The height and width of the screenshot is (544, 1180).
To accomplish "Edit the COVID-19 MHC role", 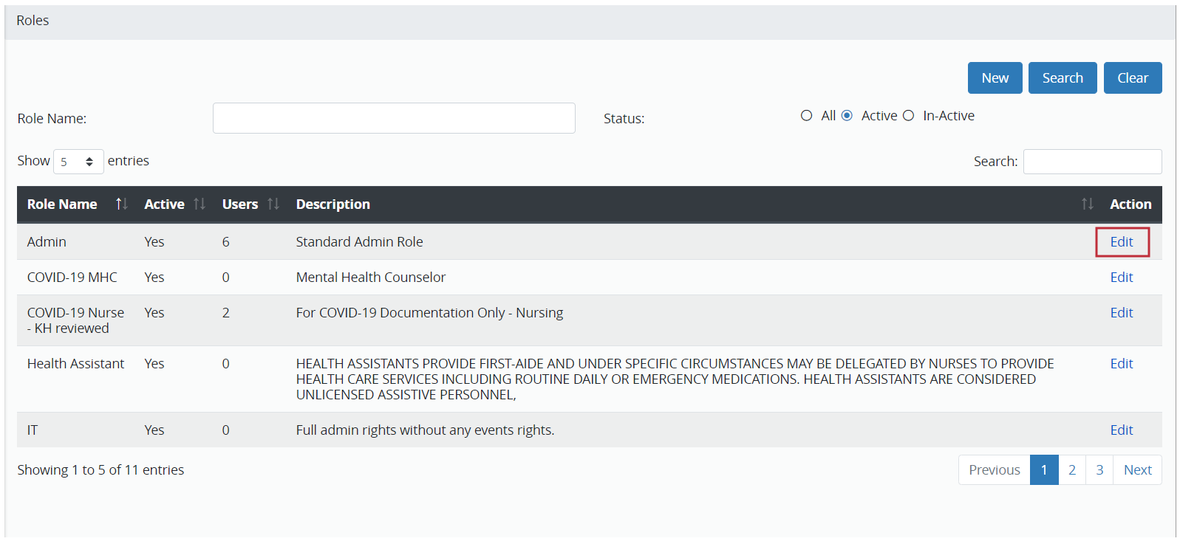I will click(x=1121, y=278).
